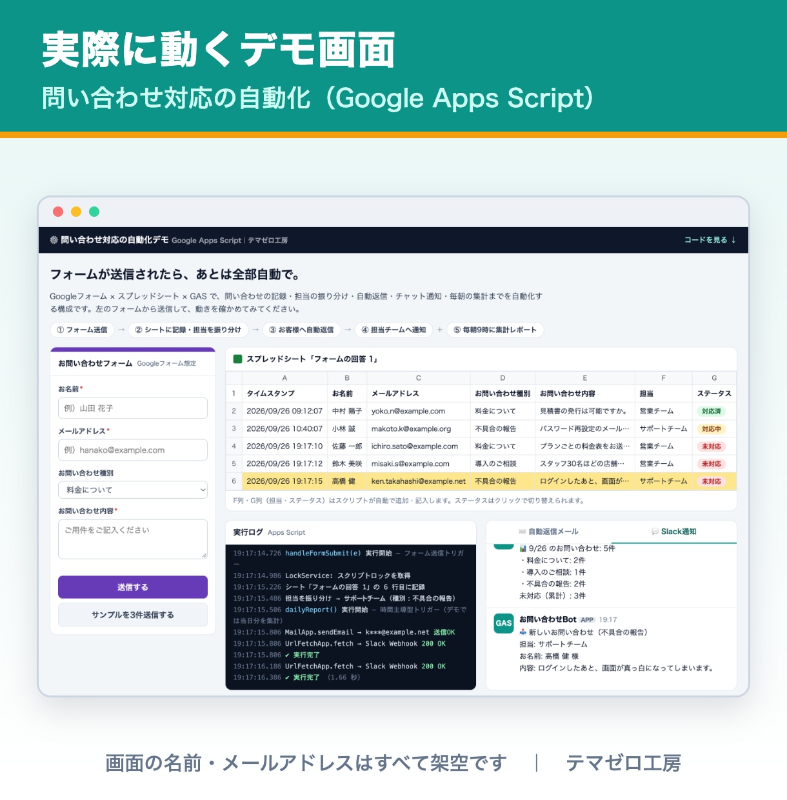The height and width of the screenshot is (800, 787).
Task: Click the gear icon in the demo header
Action: point(54,240)
